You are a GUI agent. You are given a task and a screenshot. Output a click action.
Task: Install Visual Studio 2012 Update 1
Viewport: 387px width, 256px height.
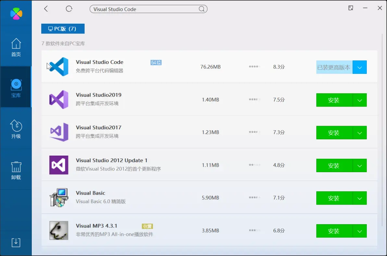[x=334, y=166]
